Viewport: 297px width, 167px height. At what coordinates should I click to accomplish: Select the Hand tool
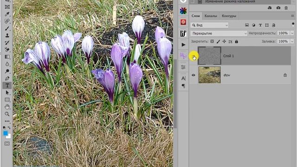[7, 107]
